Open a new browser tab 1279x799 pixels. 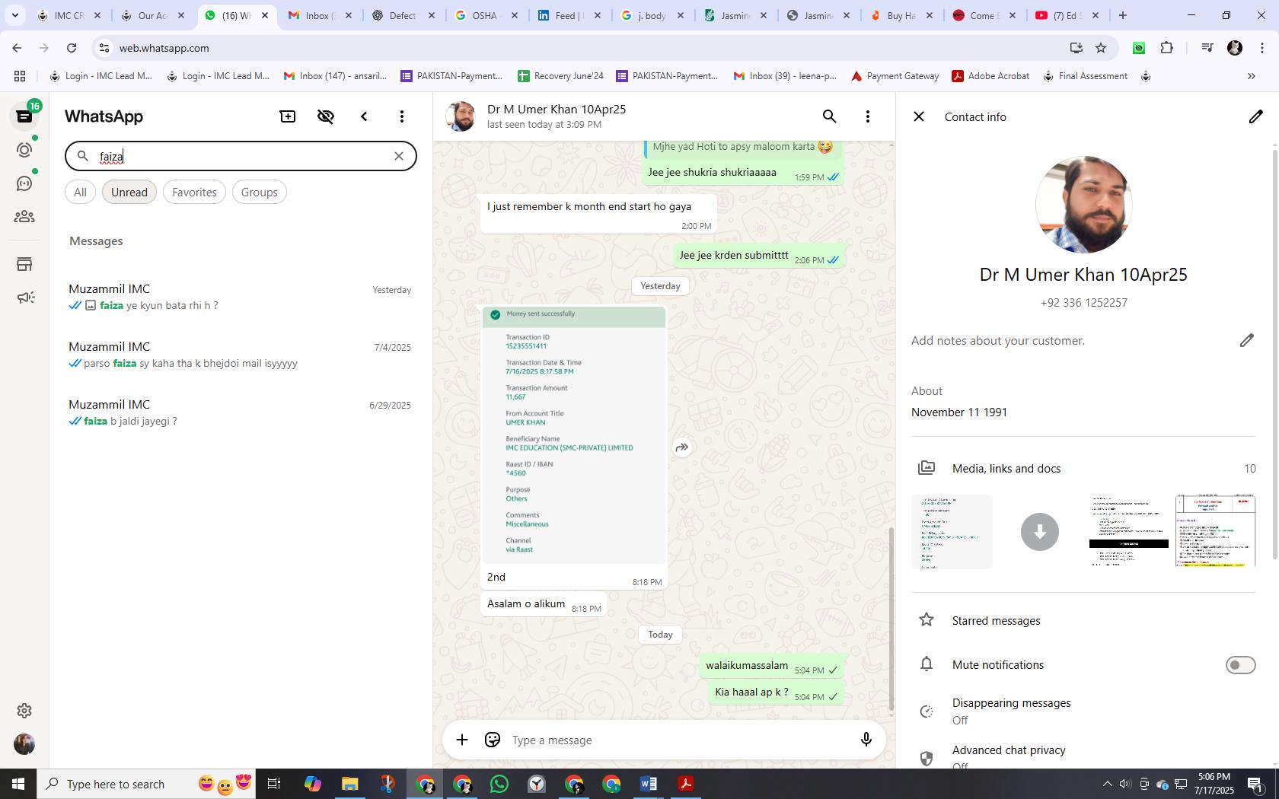(x=1122, y=15)
